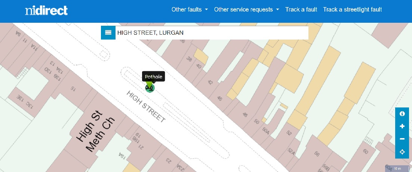Zoom out with the minus button
This screenshot has width=412, height=172.
click(x=402, y=139)
